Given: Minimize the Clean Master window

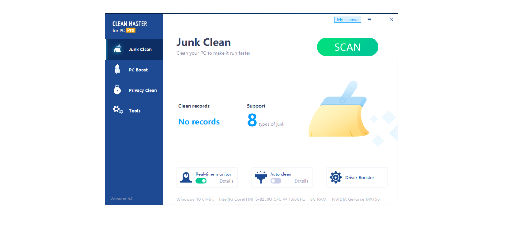Looking at the screenshot, I should coord(380,20).
